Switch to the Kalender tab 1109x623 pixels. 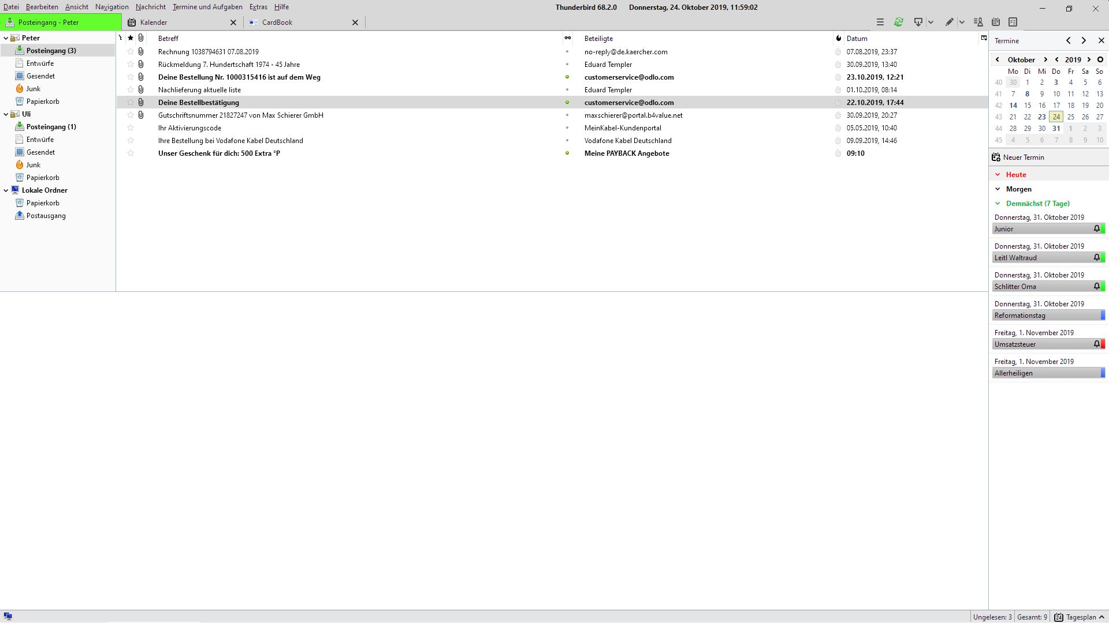tap(154, 22)
